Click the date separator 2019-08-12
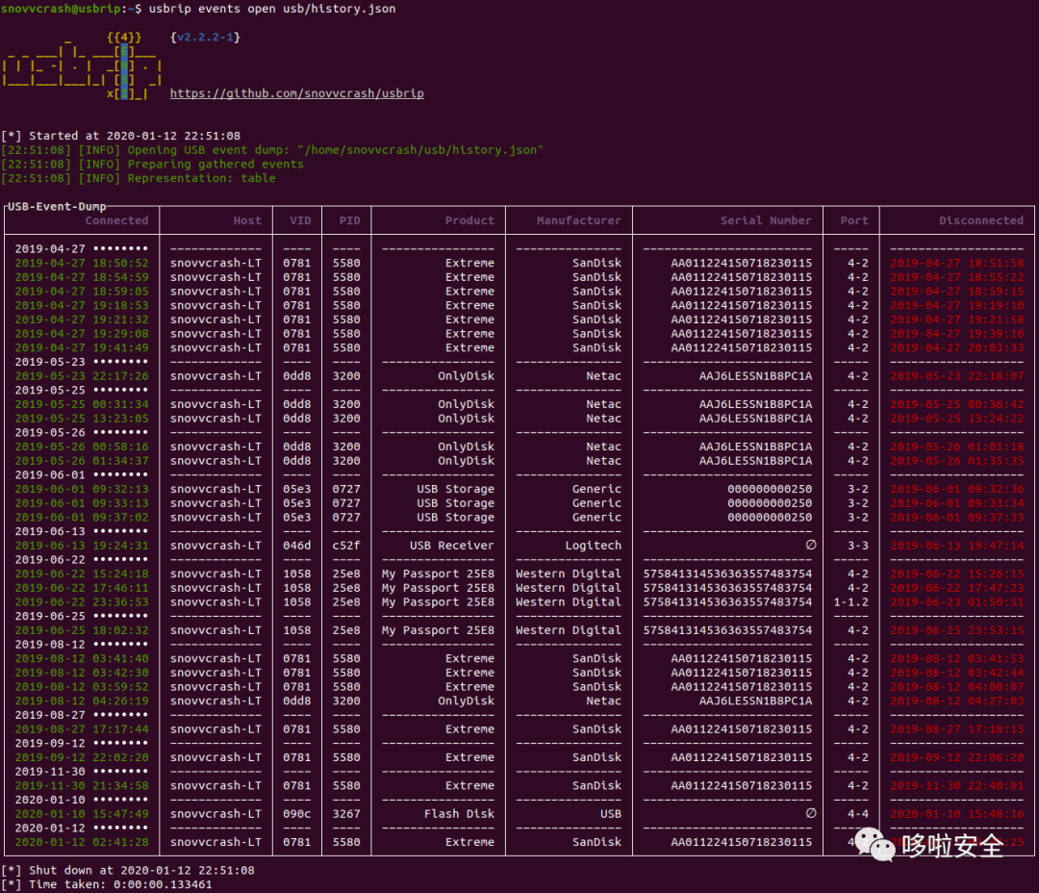 tap(81, 645)
